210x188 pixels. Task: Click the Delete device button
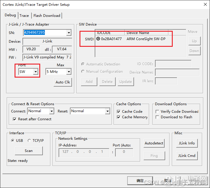[107, 82]
